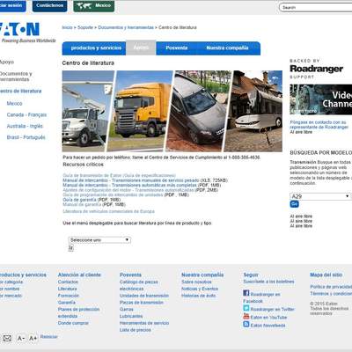Go to Inicio breadcrumb link

tap(67, 27)
